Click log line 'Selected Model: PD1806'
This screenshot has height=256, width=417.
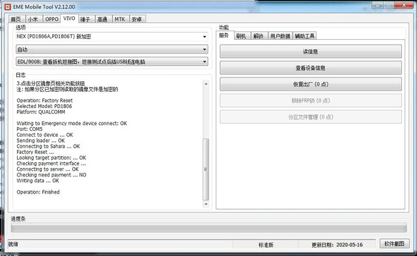click(44, 106)
